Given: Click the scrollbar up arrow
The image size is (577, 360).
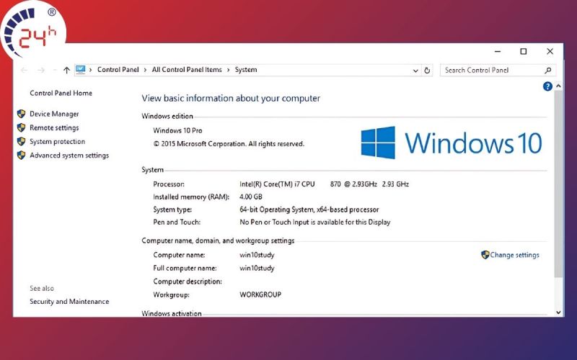Looking at the screenshot, I should click(558, 86).
